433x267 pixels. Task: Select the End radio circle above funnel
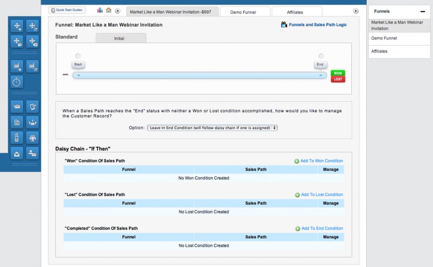coord(321,56)
